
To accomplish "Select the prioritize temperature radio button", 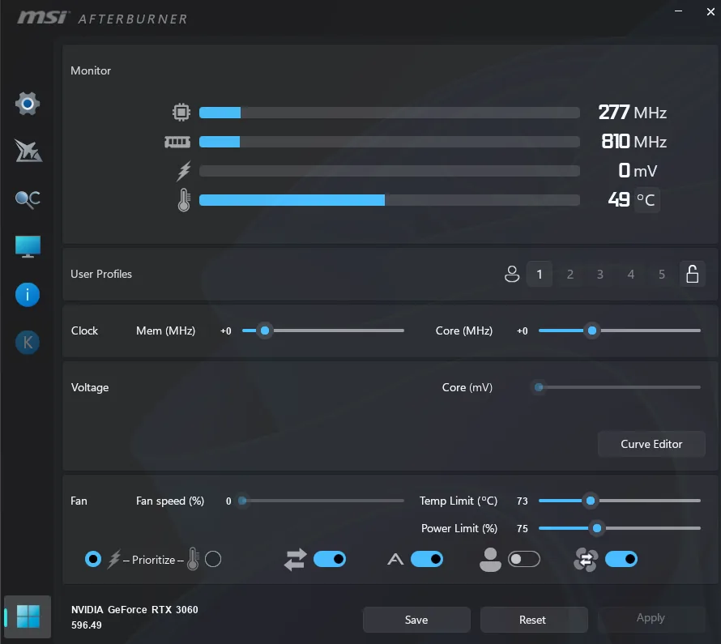I will (213, 560).
